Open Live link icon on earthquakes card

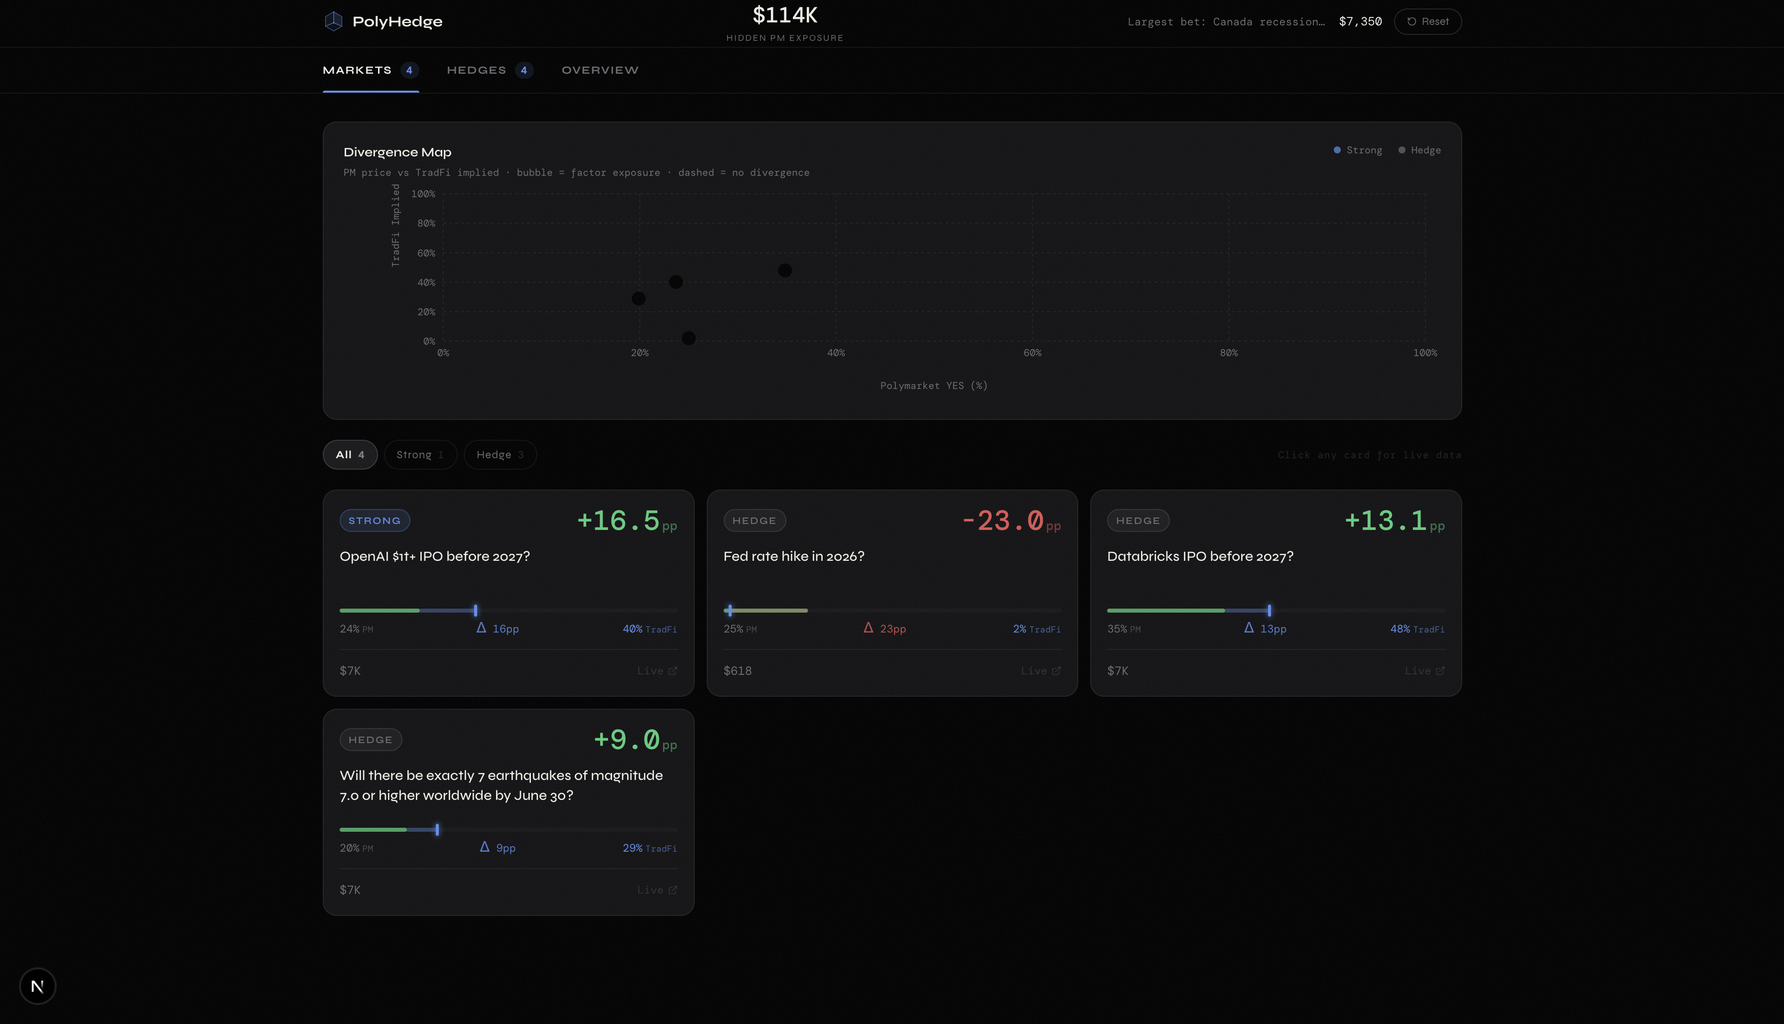(x=672, y=891)
